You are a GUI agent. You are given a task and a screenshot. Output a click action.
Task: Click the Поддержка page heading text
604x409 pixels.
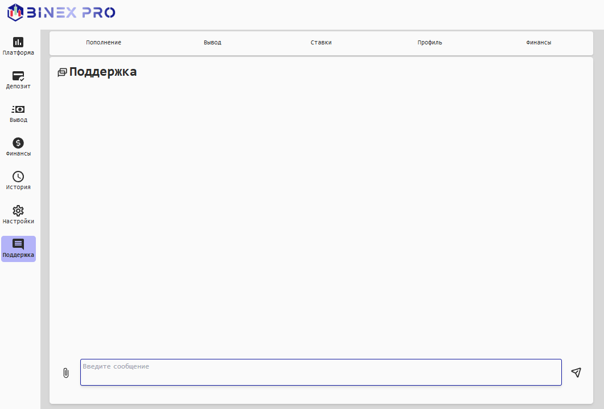click(x=103, y=72)
